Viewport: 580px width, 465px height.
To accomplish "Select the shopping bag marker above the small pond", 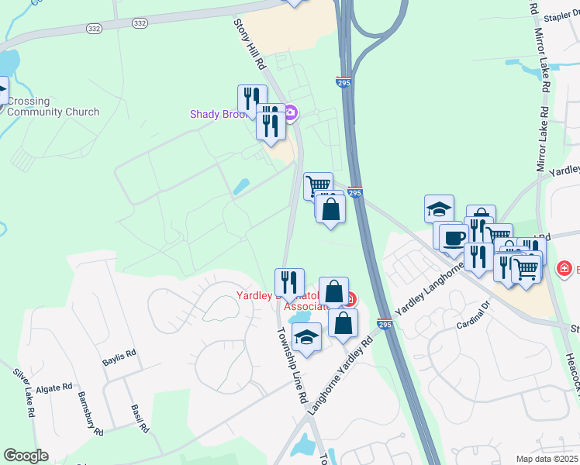I will tap(333, 292).
